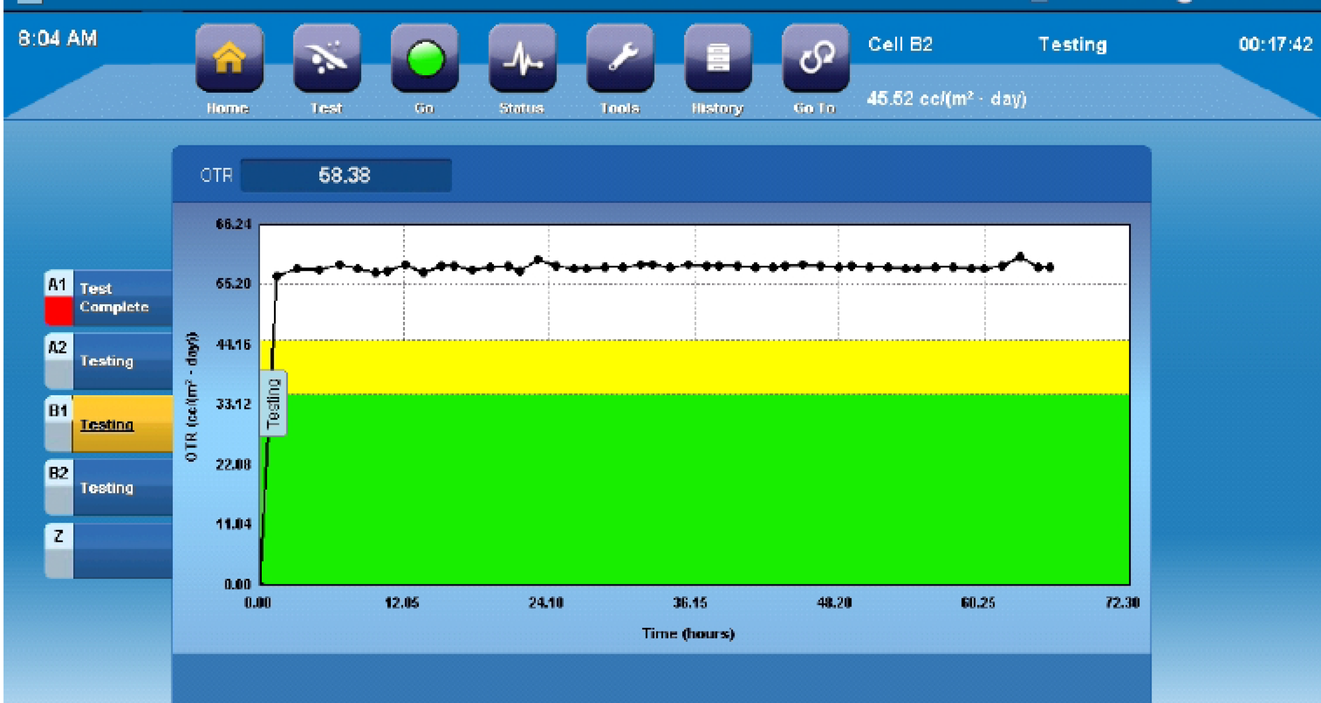This screenshot has height=703, width=1321.
Task: View the History icon
Action: 718,59
